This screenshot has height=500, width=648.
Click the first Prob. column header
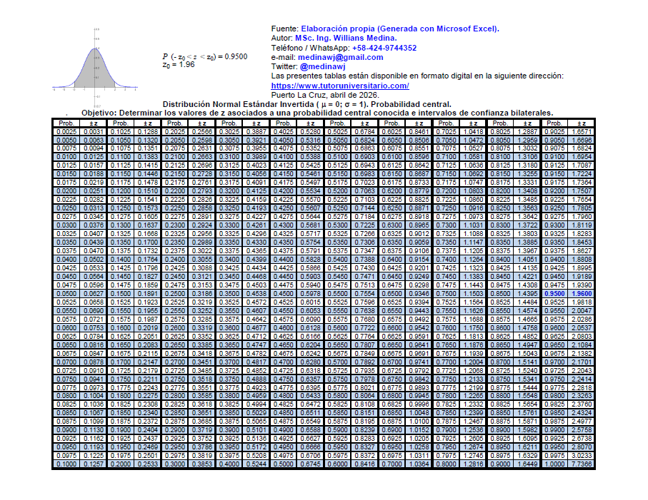65,123
